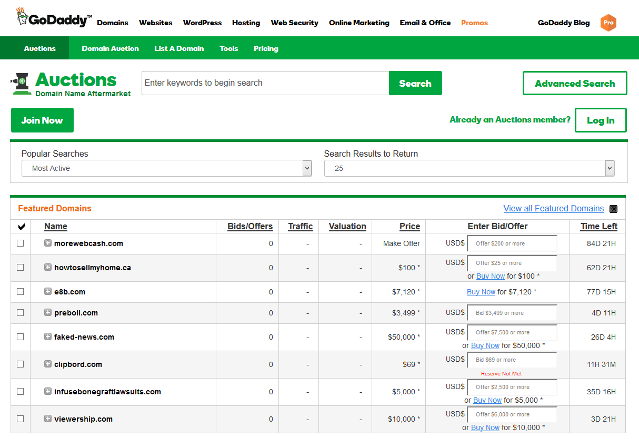Click the green Search button
639x439 pixels.
point(415,83)
